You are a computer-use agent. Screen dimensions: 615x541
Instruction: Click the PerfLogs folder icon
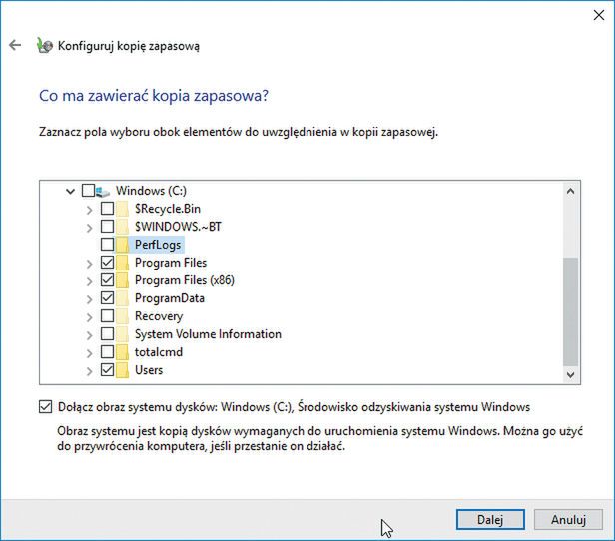click(123, 245)
